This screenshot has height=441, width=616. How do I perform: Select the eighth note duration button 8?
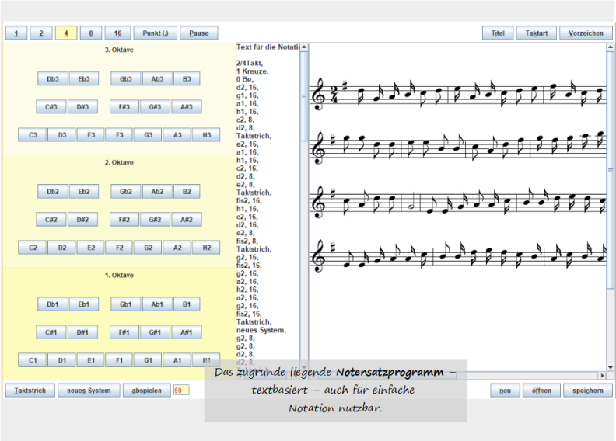(x=91, y=33)
